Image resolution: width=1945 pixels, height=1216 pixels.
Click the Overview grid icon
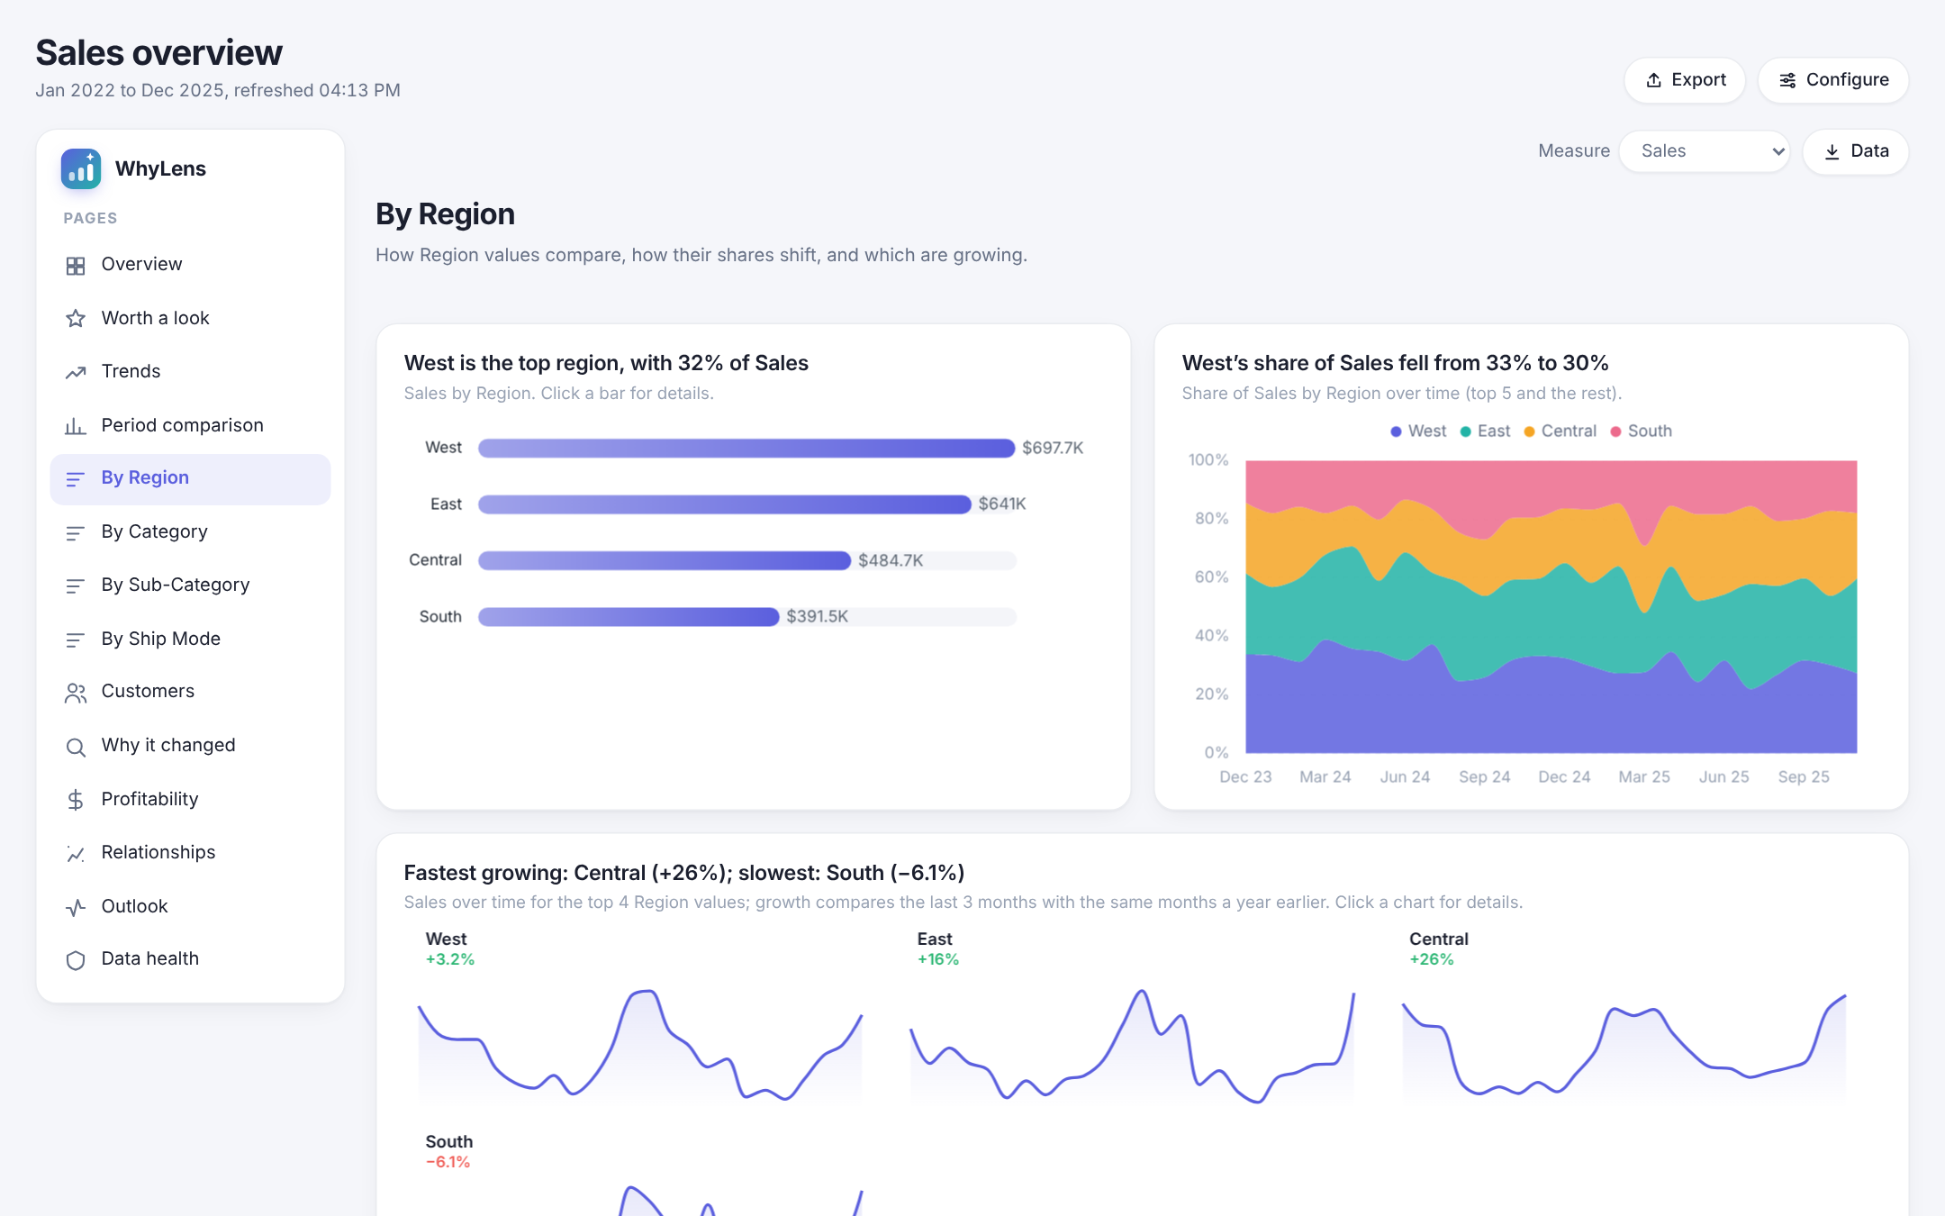click(76, 266)
